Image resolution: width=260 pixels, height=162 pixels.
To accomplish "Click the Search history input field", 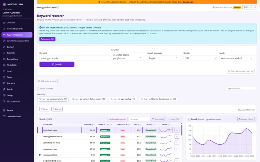I will pyautogui.click(x=241, y=88).
